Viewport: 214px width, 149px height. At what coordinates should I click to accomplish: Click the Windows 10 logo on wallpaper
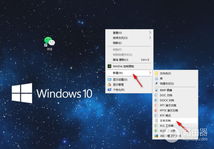click(x=22, y=94)
